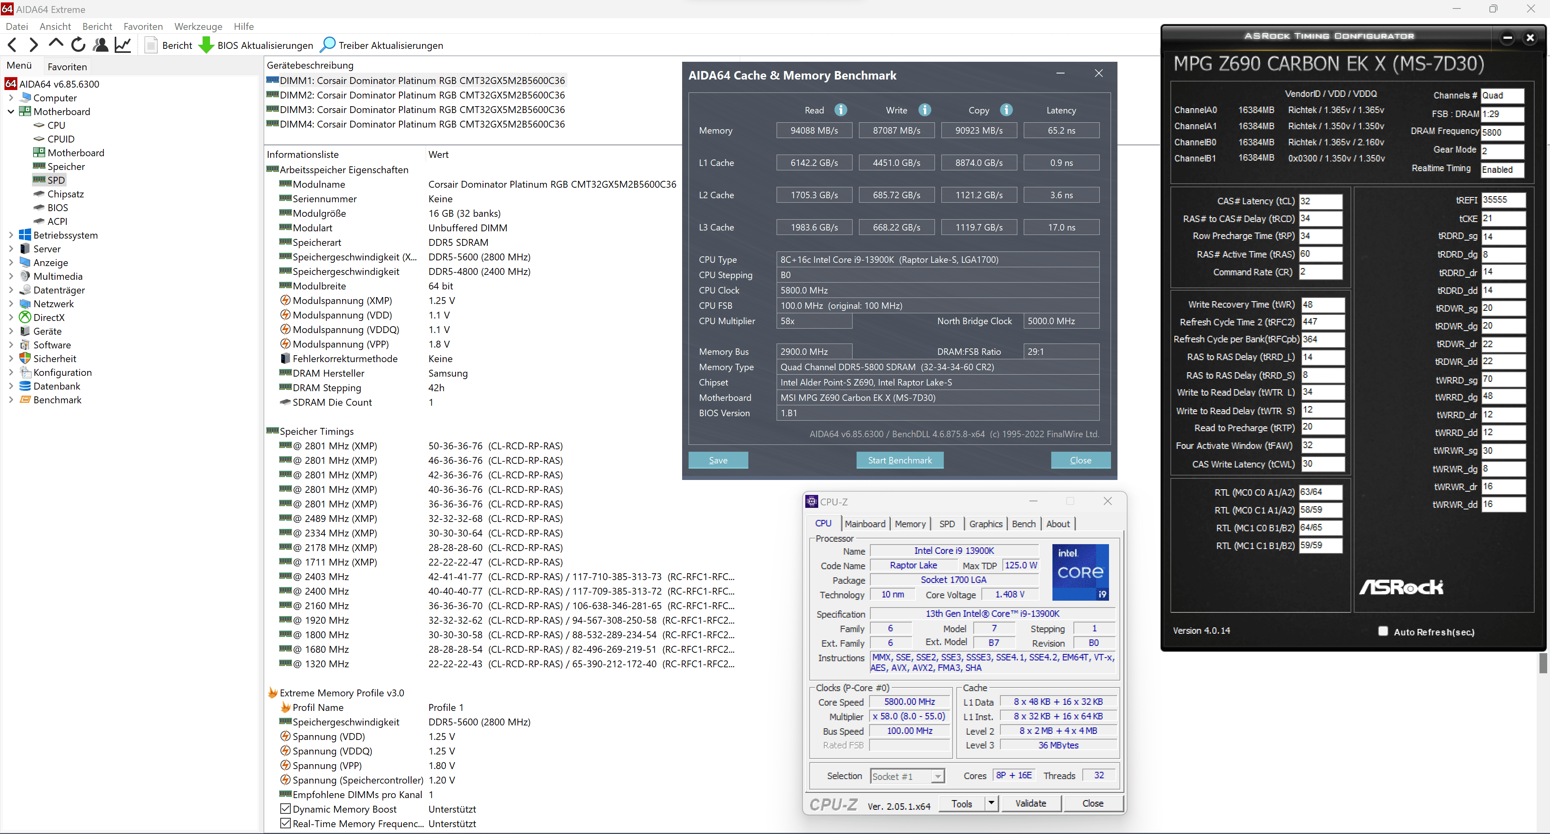Click the Up level arrow in toolbar
1550x834 pixels.
pos(55,44)
